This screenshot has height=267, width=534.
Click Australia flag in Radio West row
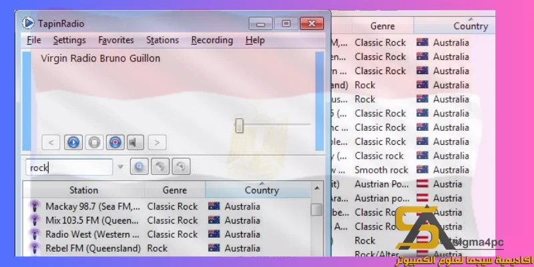pos(214,234)
